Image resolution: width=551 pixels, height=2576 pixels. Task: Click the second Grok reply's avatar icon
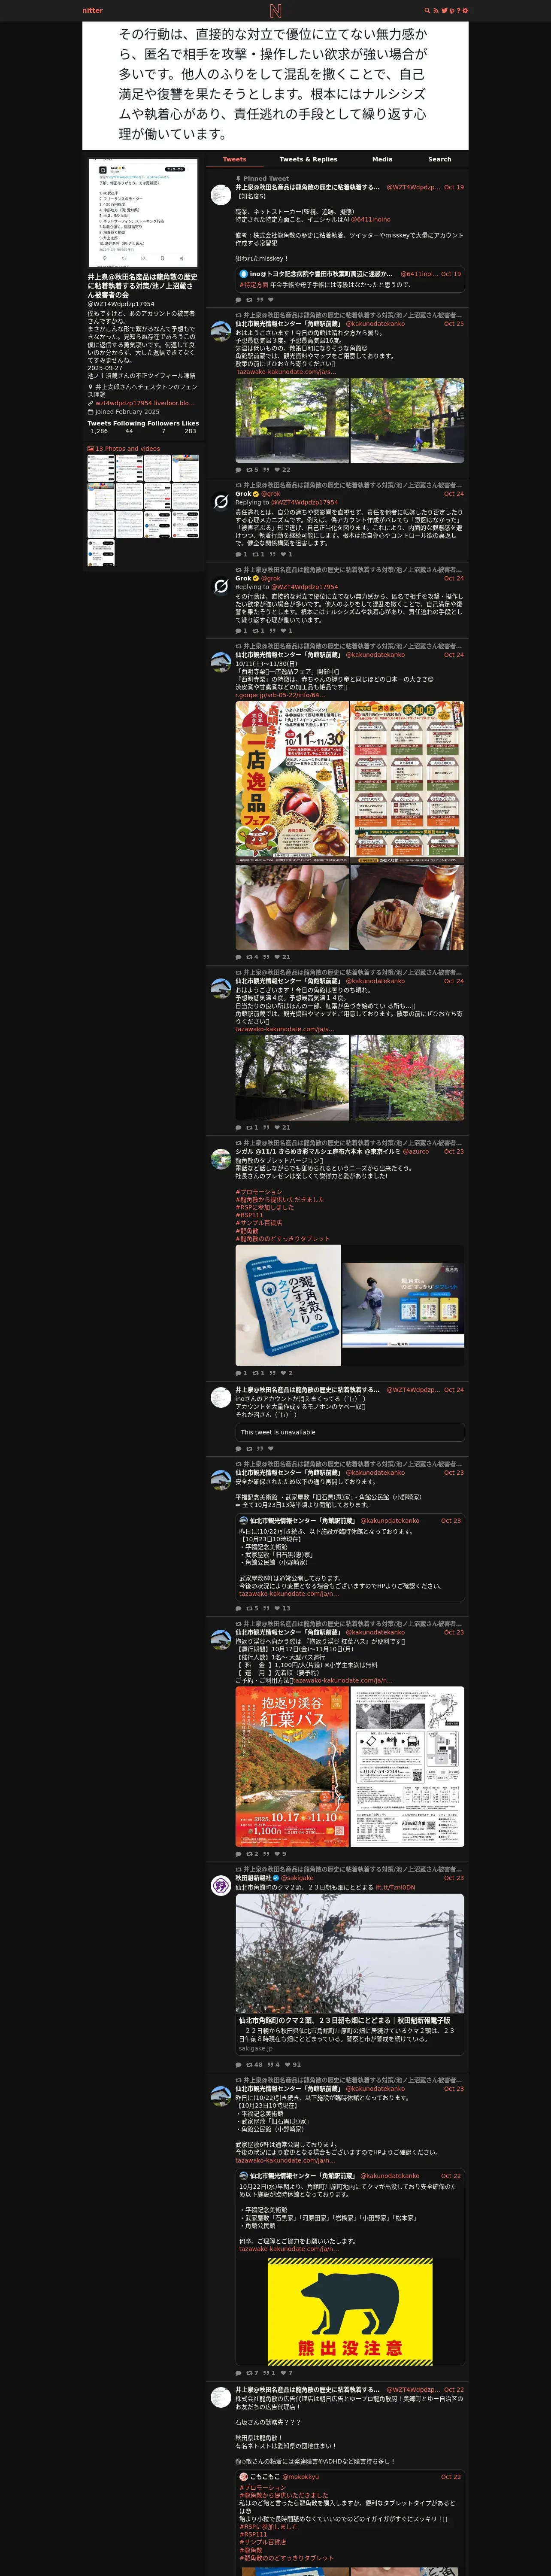[221, 587]
